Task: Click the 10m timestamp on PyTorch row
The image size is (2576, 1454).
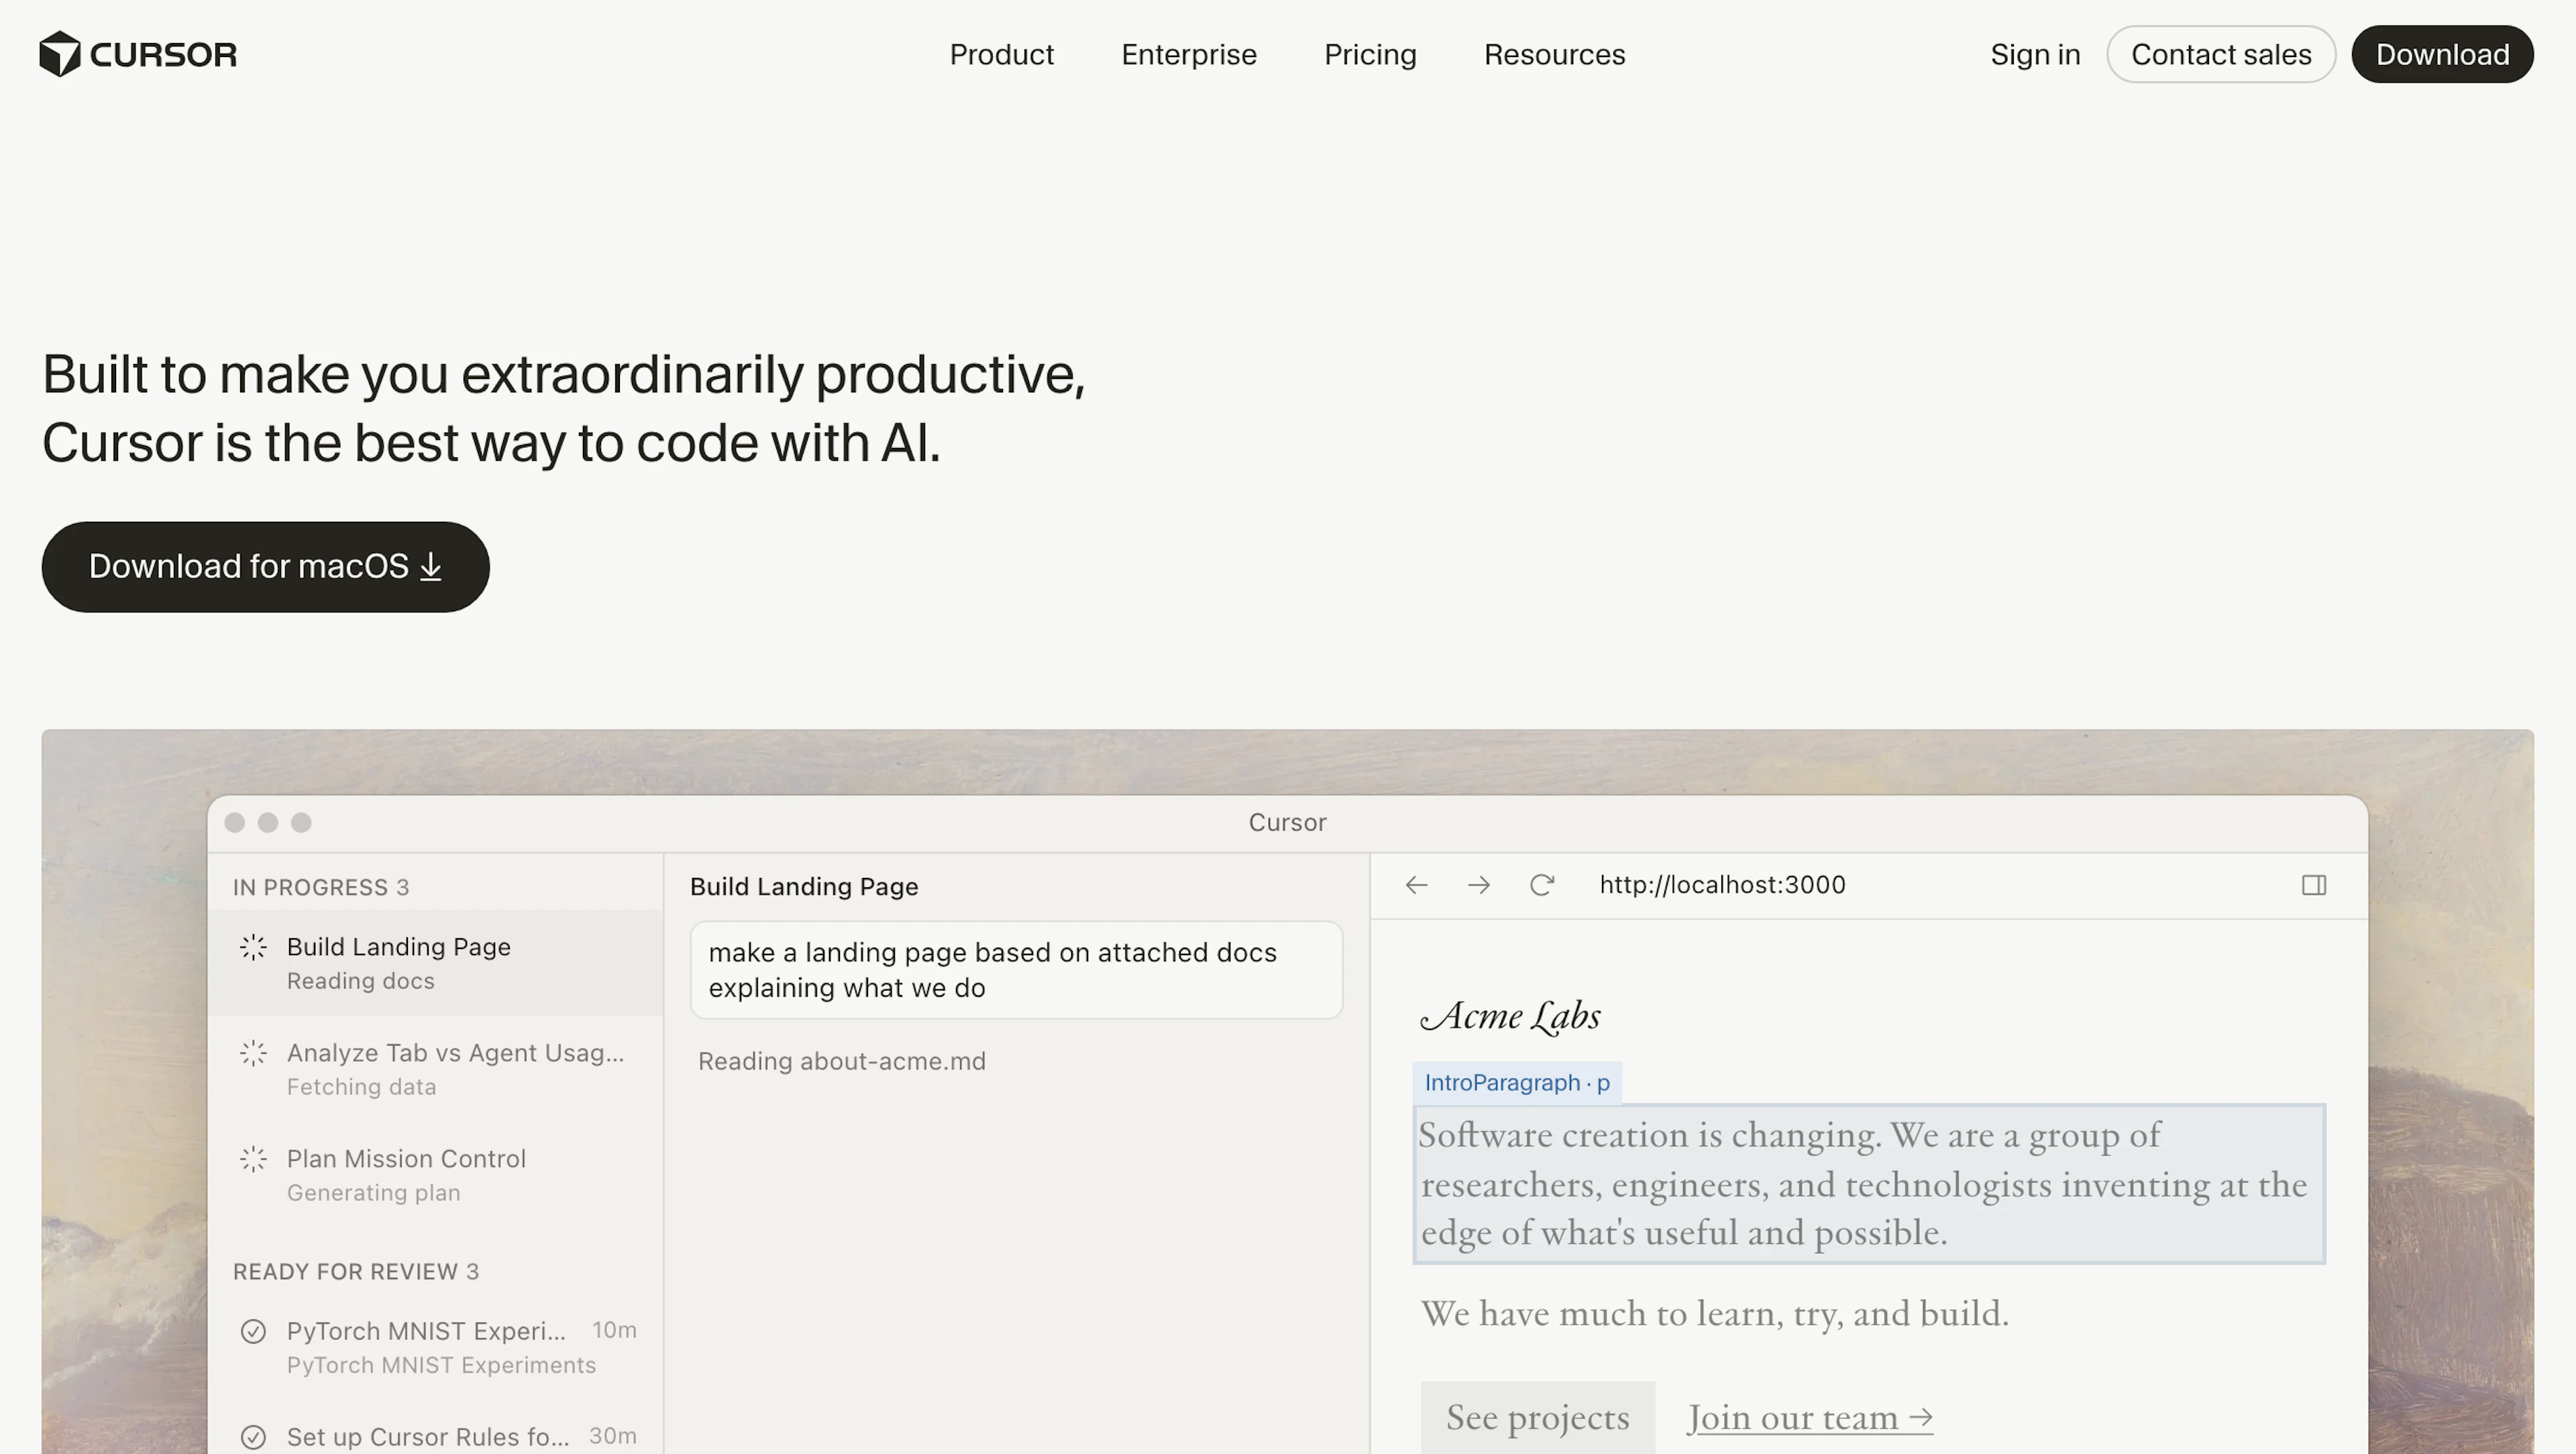Action: (614, 1330)
